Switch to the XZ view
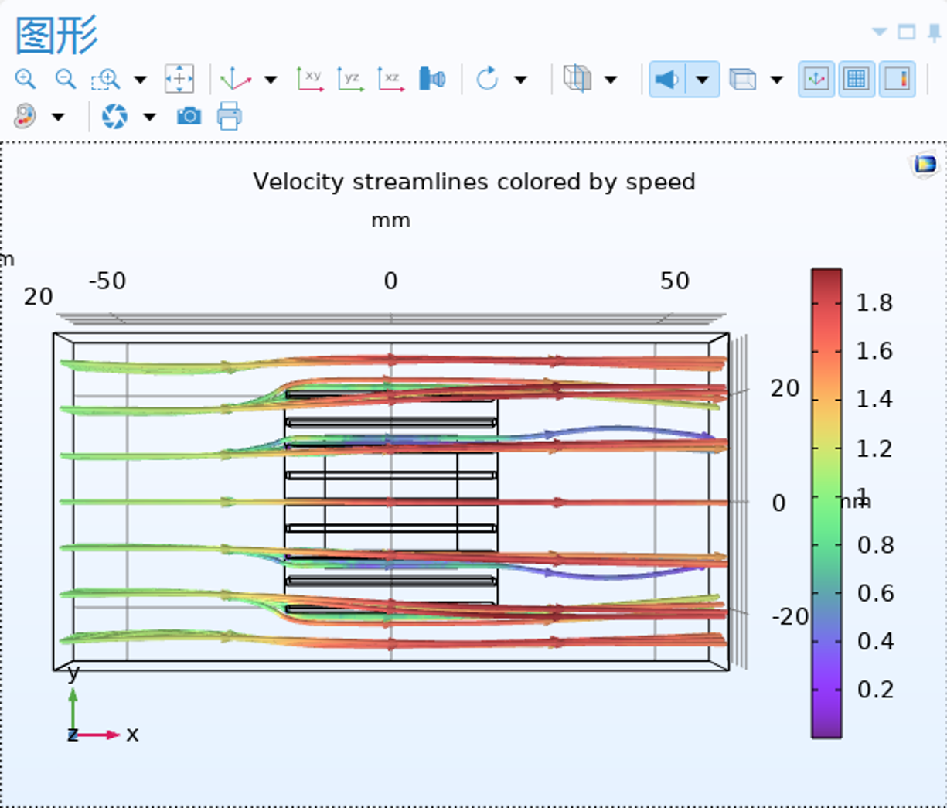The width and height of the screenshot is (947, 808). (x=390, y=79)
